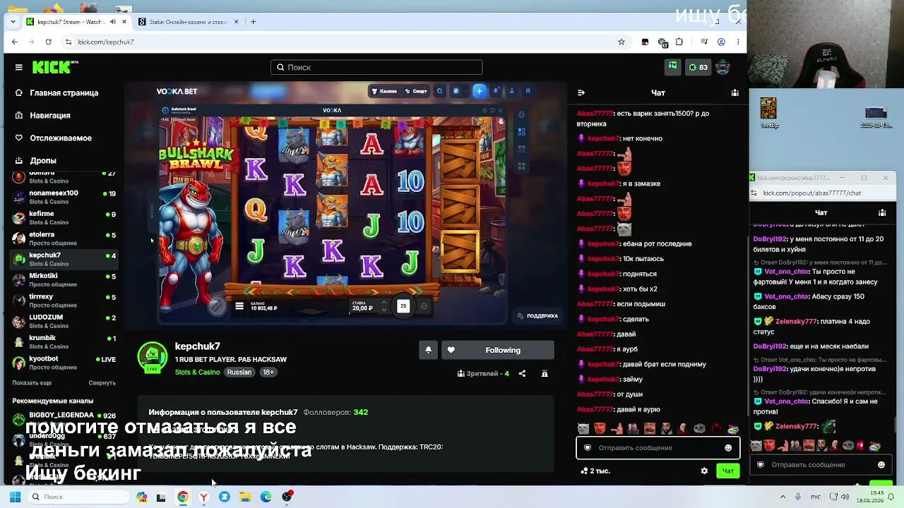
Task: Click the slot game menu icon
Action: [x=239, y=306]
